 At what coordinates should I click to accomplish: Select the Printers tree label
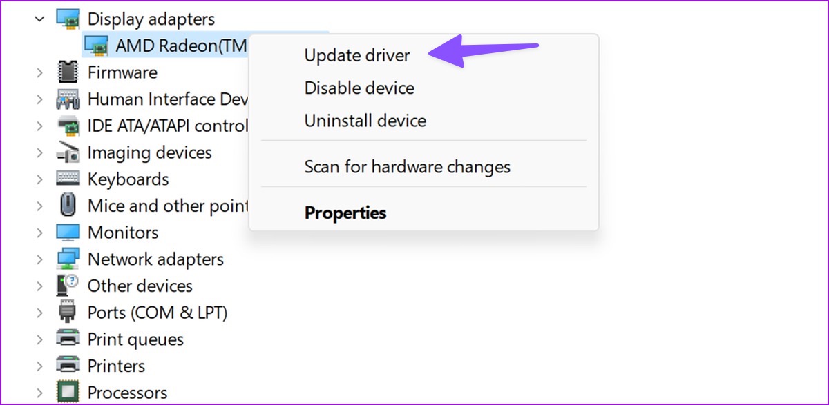click(116, 366)
